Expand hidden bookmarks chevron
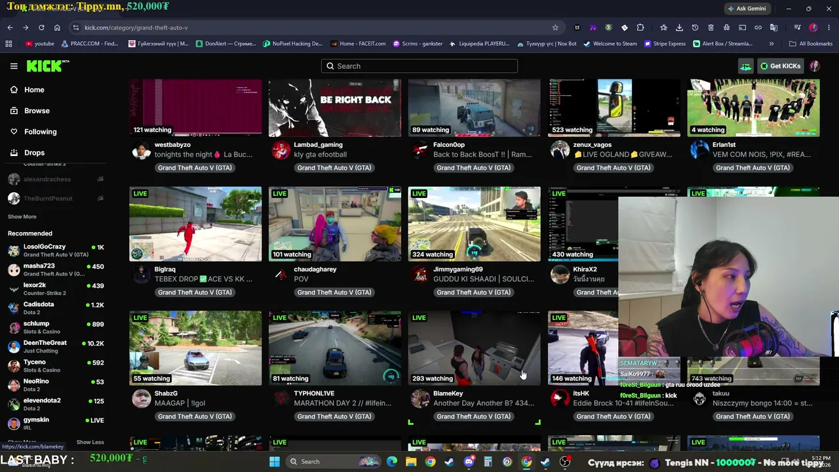 pos(771,44)
